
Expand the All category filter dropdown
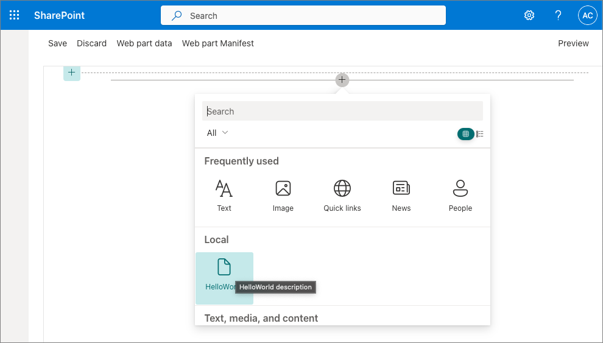click(x=217, y=133)
